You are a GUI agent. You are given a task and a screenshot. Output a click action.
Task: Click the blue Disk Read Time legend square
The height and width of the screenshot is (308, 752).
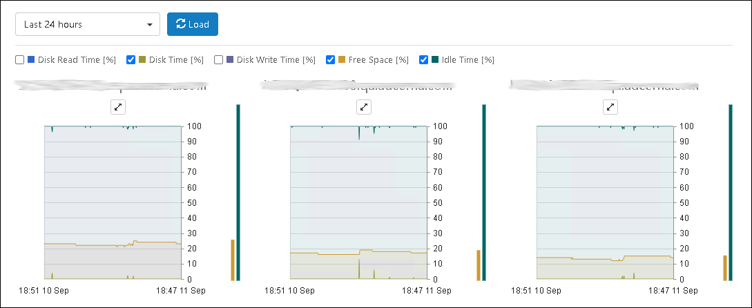pyautogui.click(x=31, y=59)
